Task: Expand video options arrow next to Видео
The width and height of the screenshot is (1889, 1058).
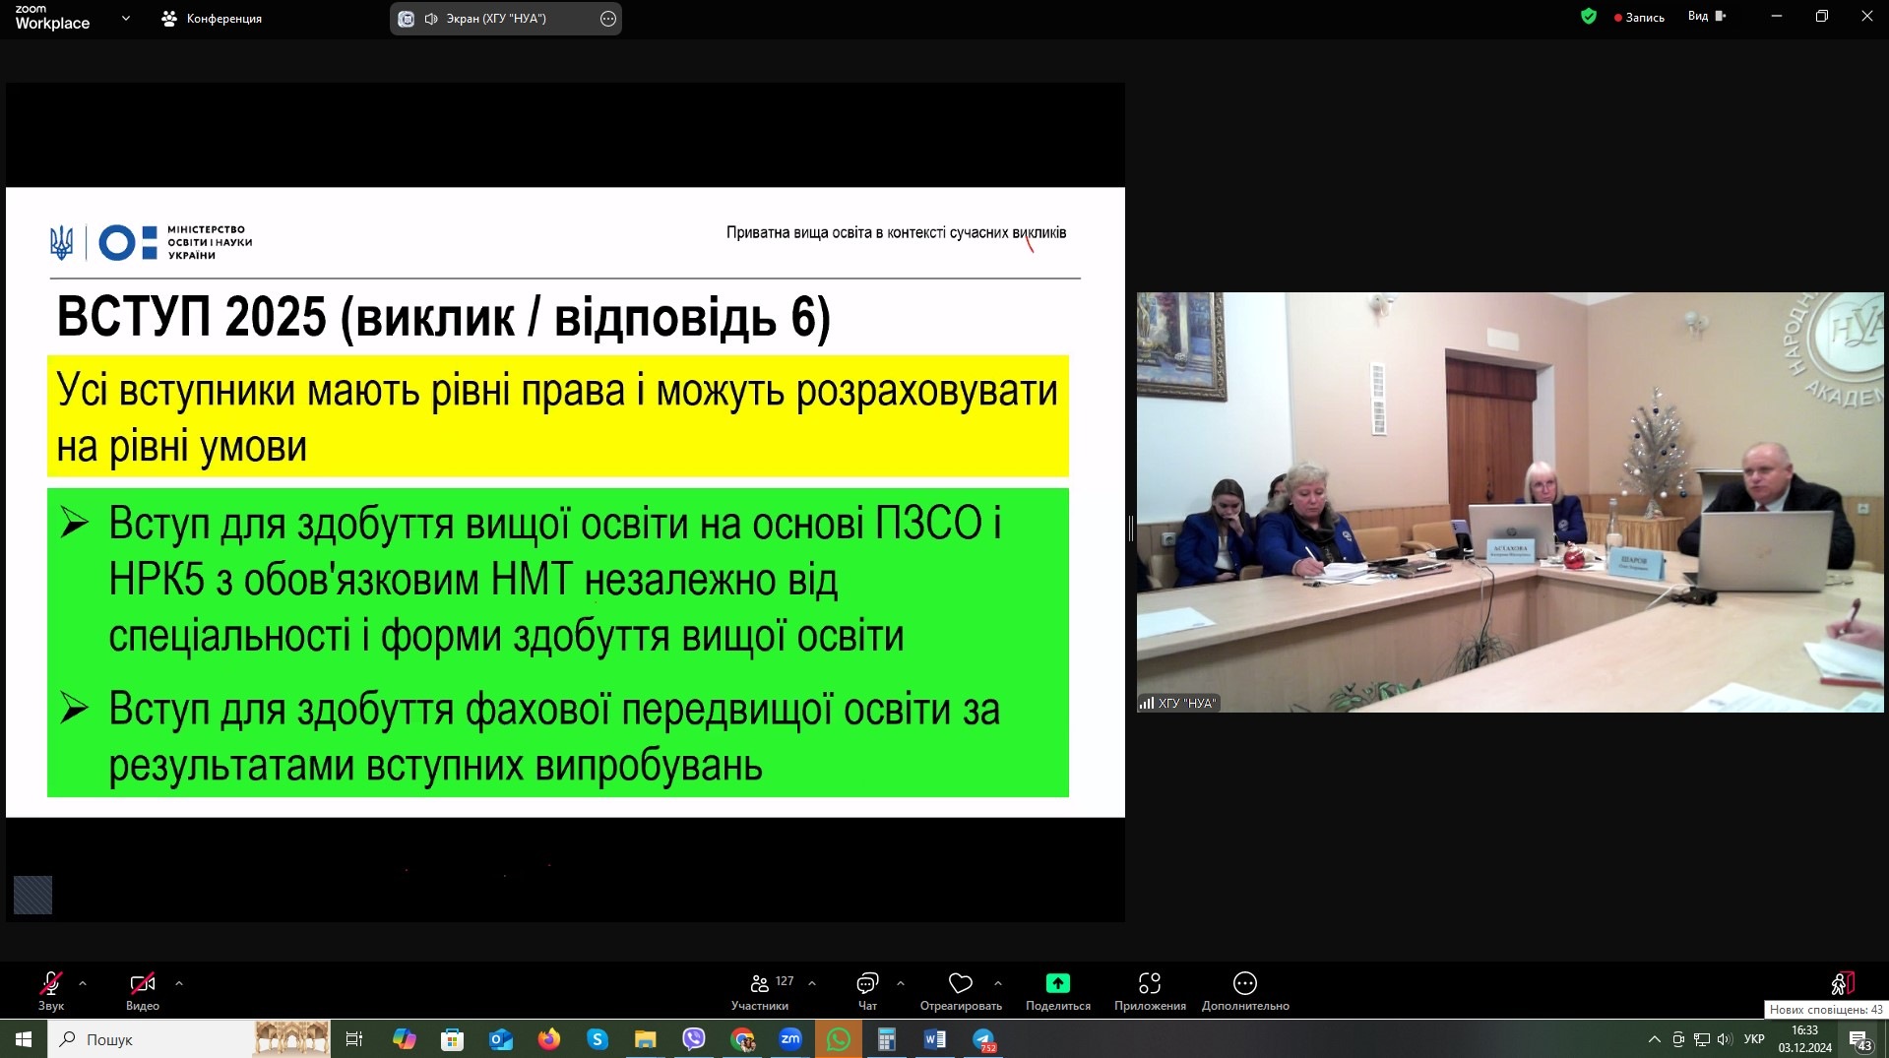Action: [179, 983]
